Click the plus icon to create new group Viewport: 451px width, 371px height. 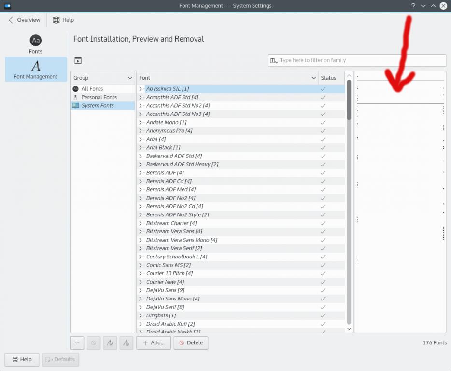click(77, 343)
